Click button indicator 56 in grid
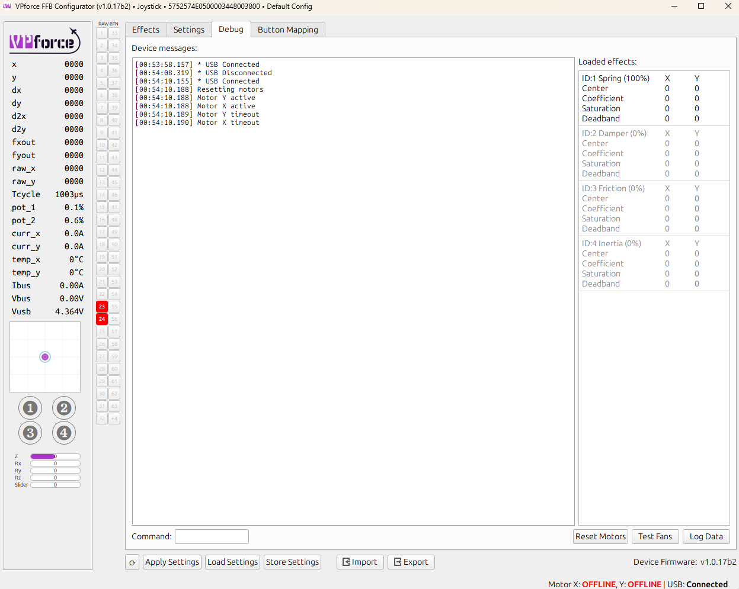This screenshot has height=589, width=739. pyautogui.click(x=114, y=319)
